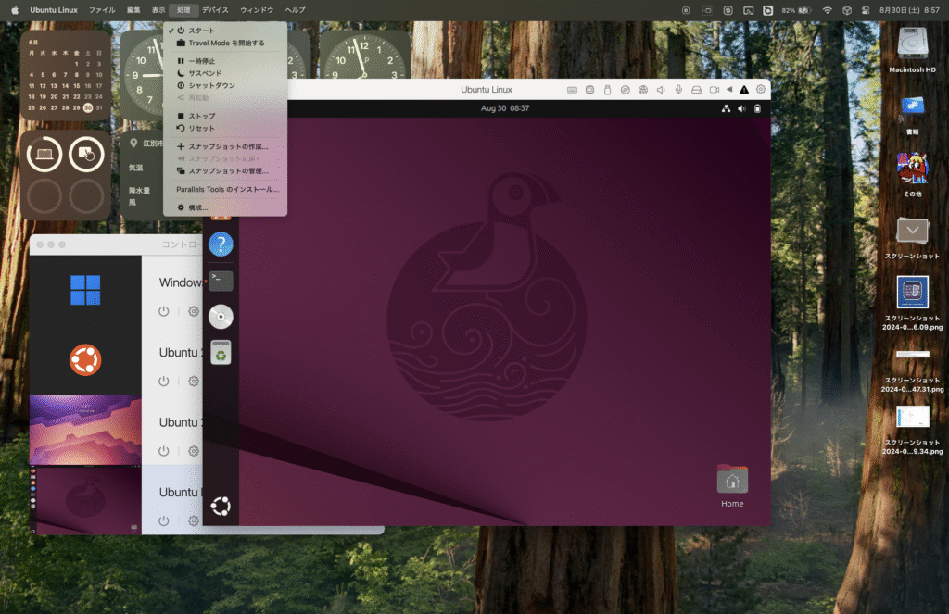949x614 pixels.
Task: Click the CPU chip icon in VM toolbar
Action: pyautogui.click(x=589, y=90)
